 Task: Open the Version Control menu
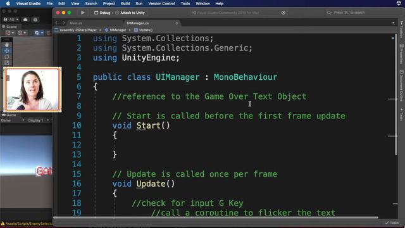pyautogui.click(x=161, y=4)
